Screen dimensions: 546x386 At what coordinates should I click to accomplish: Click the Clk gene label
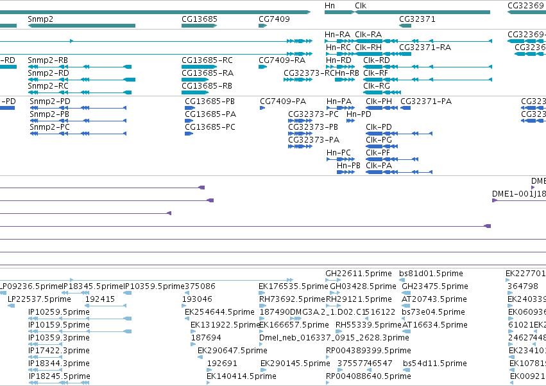[361, 6]
